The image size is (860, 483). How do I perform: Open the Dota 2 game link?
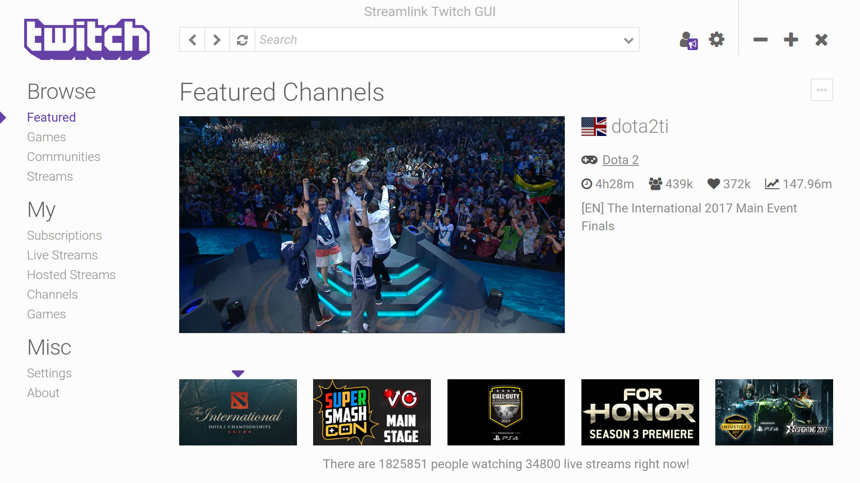pos(620,160)
